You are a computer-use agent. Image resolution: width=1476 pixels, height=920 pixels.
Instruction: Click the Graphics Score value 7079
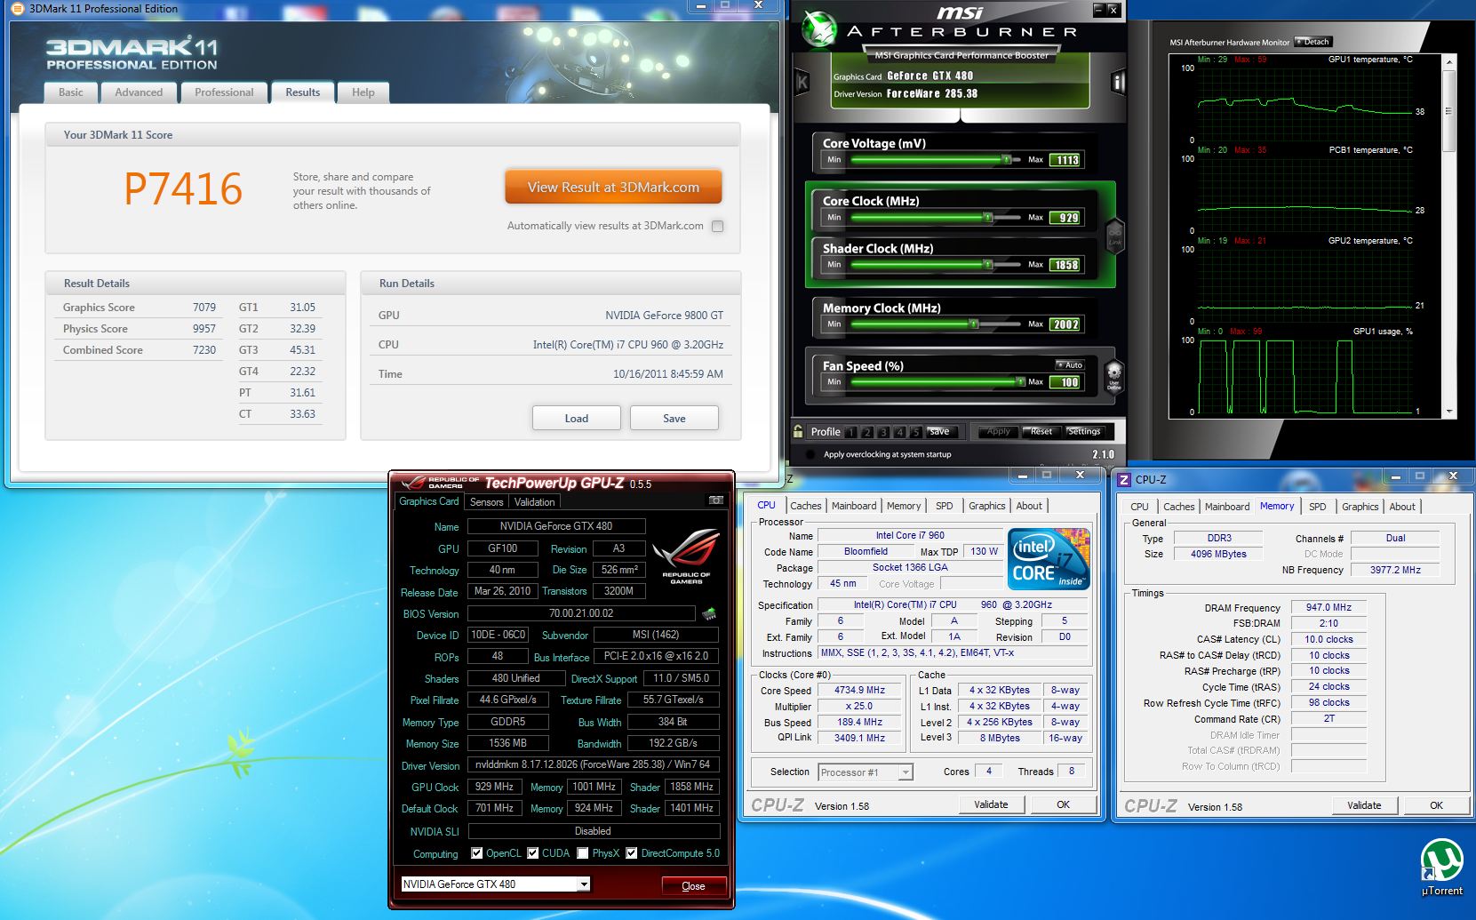coord(204,308)
